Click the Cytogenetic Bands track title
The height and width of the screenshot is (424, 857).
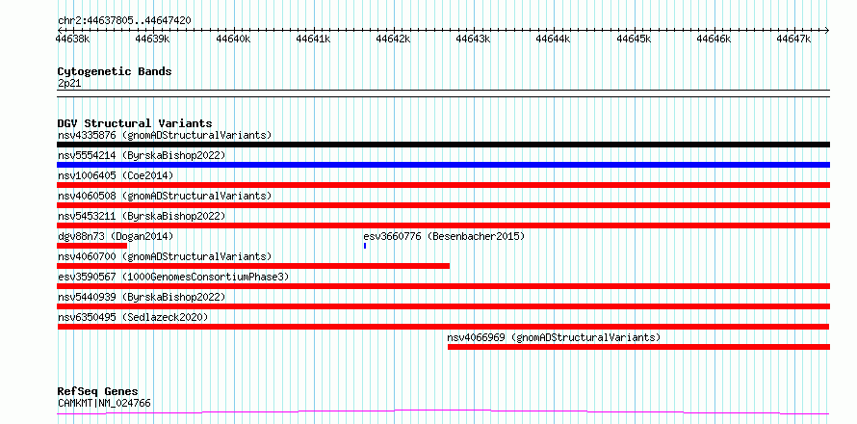[x=115, y=71]
